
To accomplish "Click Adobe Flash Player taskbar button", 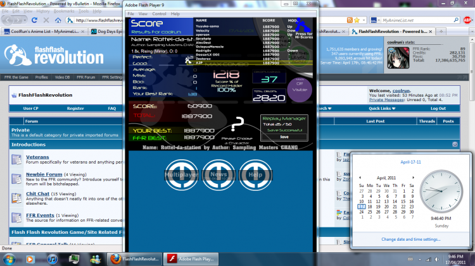I will click(191, 259).
